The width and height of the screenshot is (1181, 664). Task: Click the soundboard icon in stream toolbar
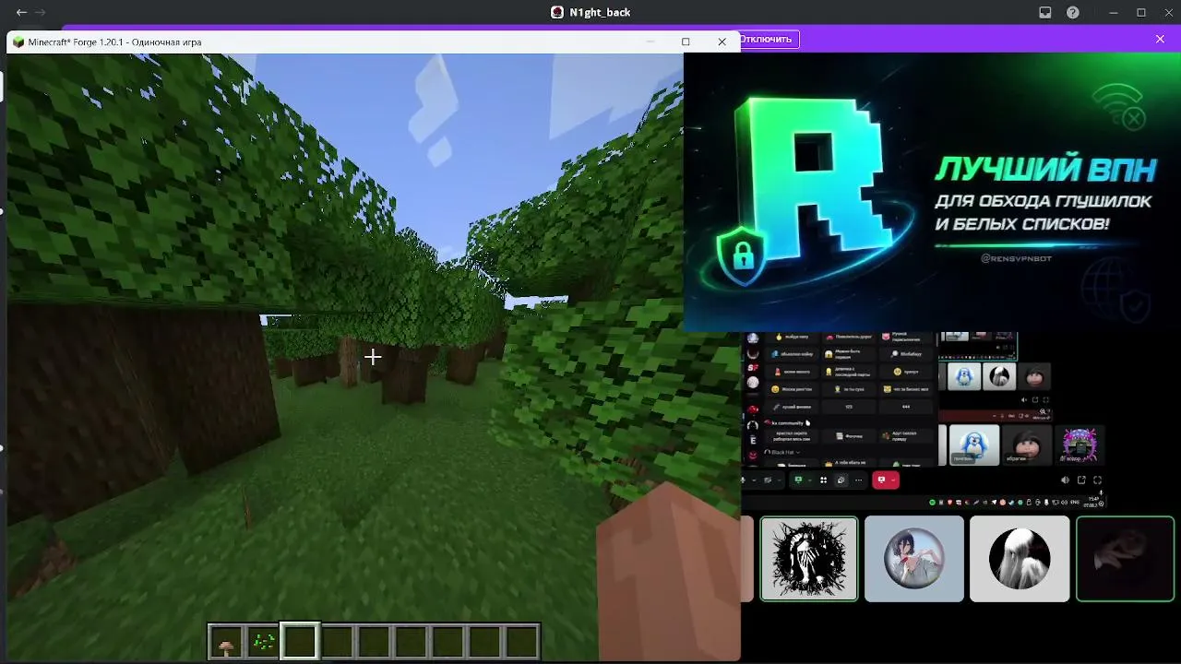pos(841,480)
